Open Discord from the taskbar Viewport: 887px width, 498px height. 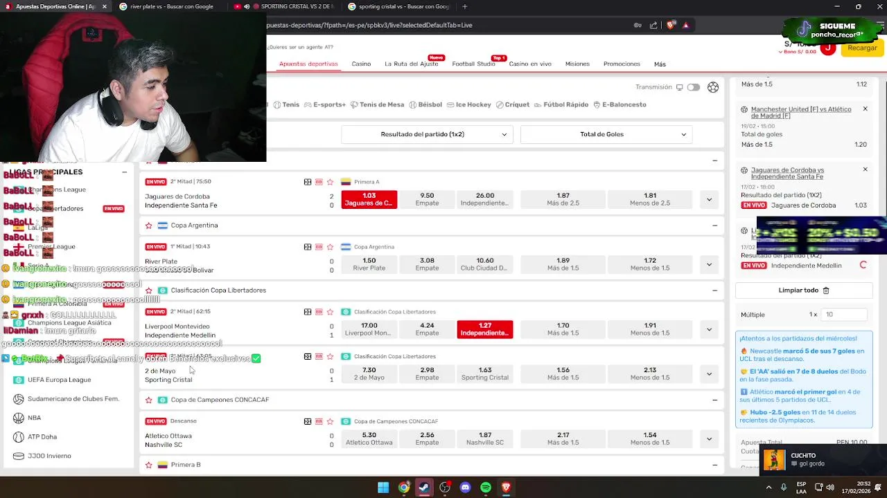click(x=465, y=488)
